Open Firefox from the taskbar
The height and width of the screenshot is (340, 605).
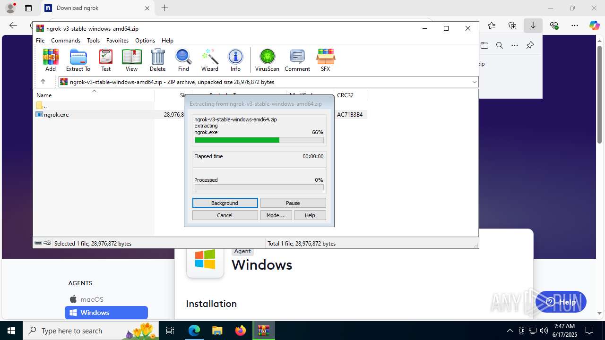241,331
